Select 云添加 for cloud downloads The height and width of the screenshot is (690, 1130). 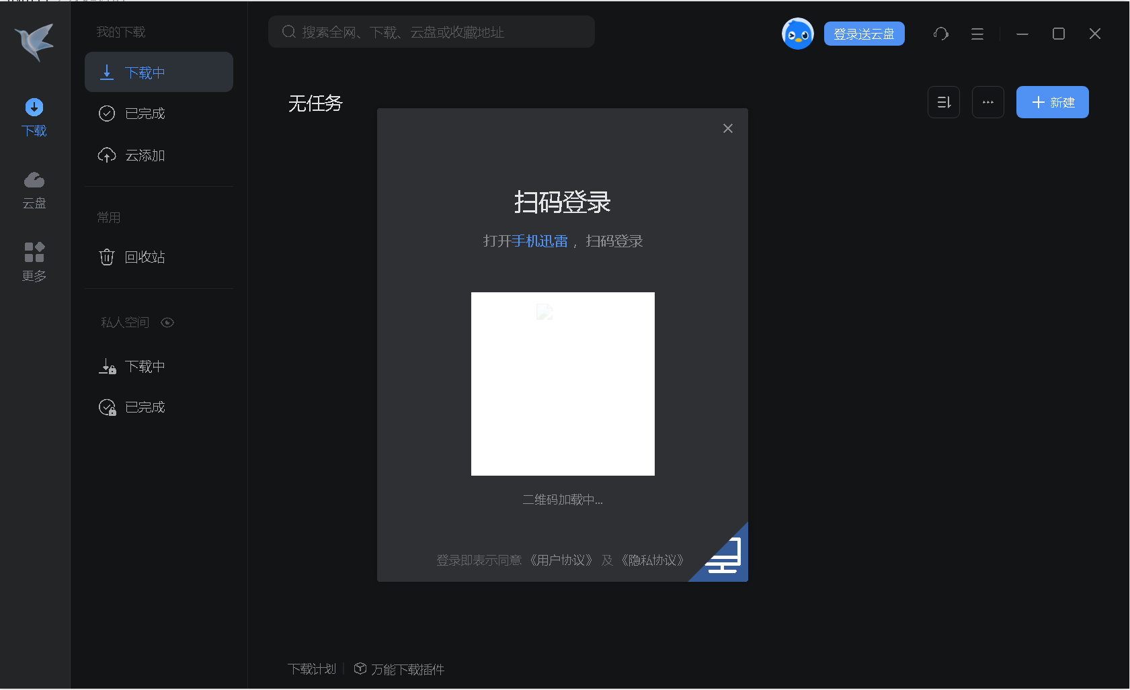pyautogui.click(x=145, y=155)
